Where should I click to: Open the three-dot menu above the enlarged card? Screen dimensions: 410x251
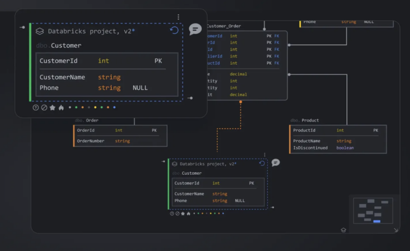tap(178, 17)
